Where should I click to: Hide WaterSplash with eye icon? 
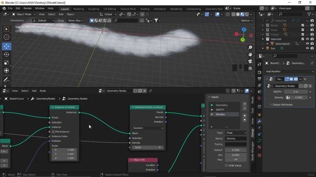(x=307, y=44)
